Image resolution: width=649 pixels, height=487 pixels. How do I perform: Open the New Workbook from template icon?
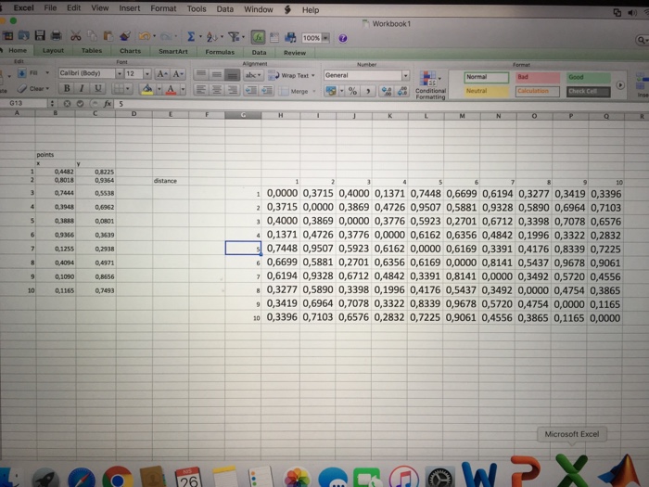[x=7, y=35]
